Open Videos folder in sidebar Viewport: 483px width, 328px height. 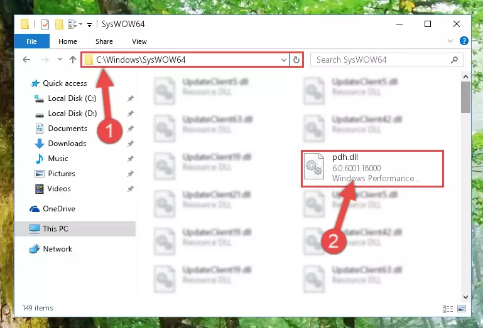[59, 189]
